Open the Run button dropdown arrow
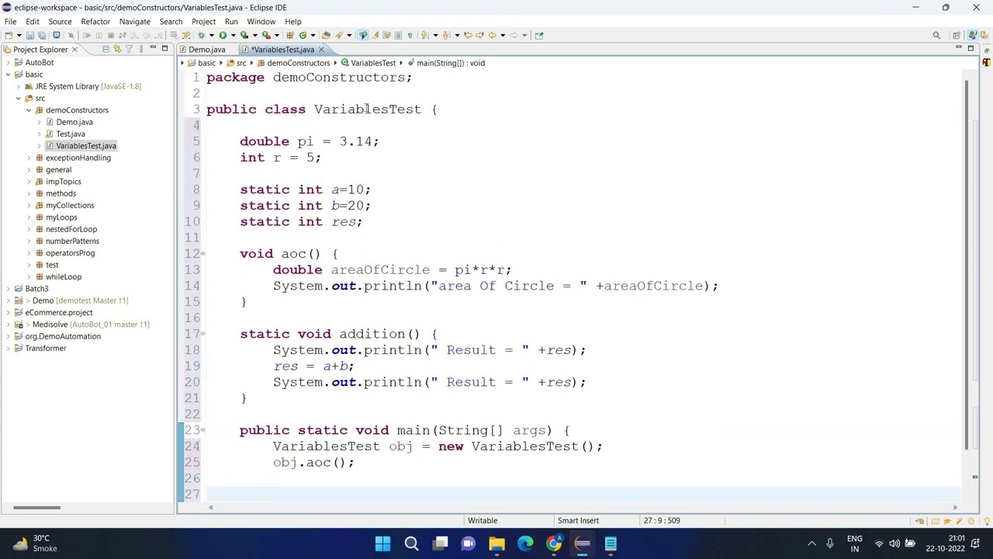 234,35
